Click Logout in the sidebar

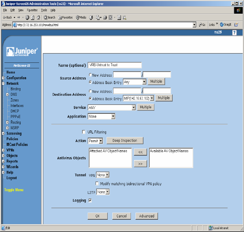pyautogui.click(x=11, y=178)
